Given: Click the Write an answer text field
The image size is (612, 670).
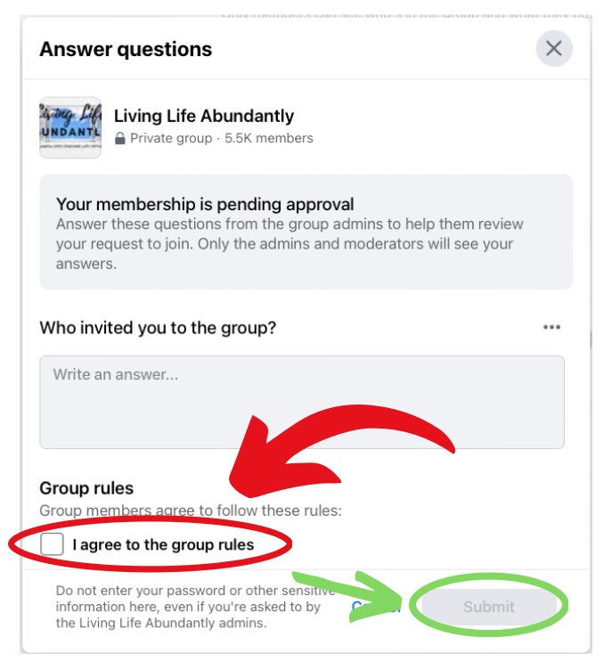Looking at the screenshot, I should tap(302, 402).
